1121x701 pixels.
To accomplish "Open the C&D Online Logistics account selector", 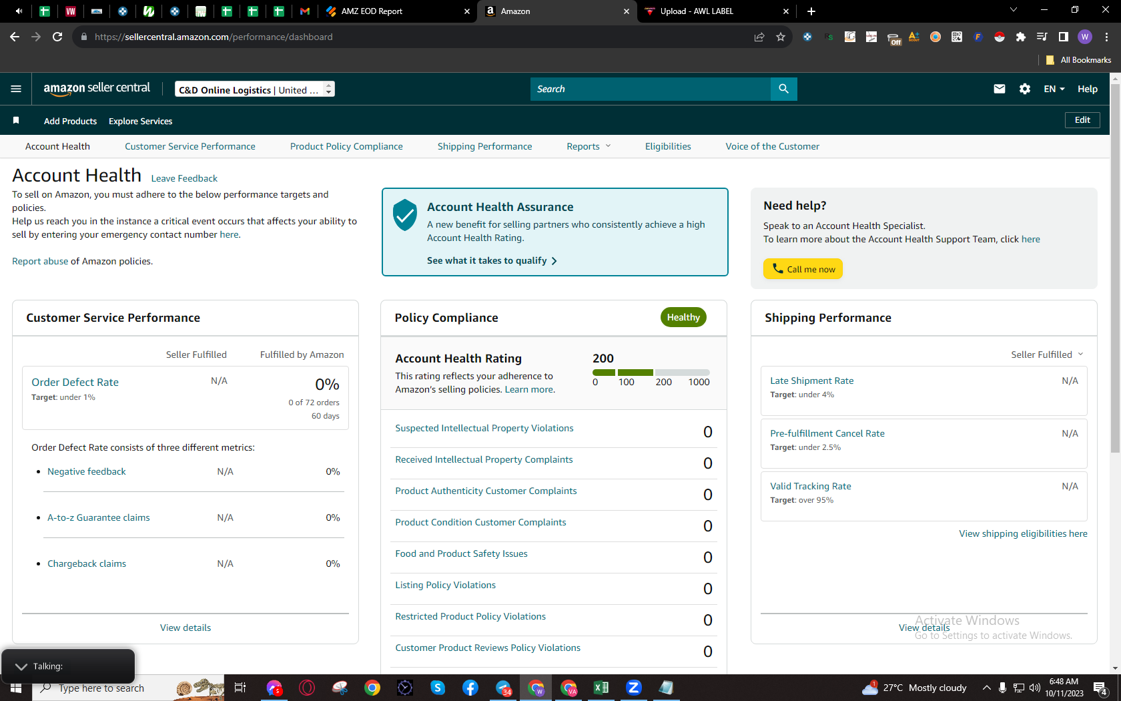I will click(x=255, y=89).
